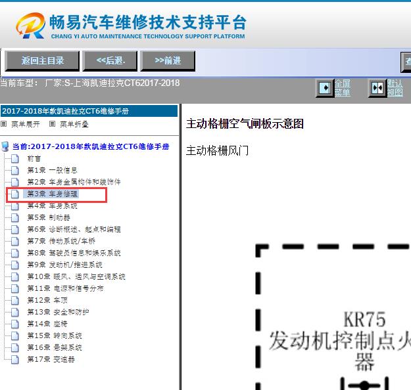
Task: Open 第7章 传动系统/车桥
Action: [61, 241]
